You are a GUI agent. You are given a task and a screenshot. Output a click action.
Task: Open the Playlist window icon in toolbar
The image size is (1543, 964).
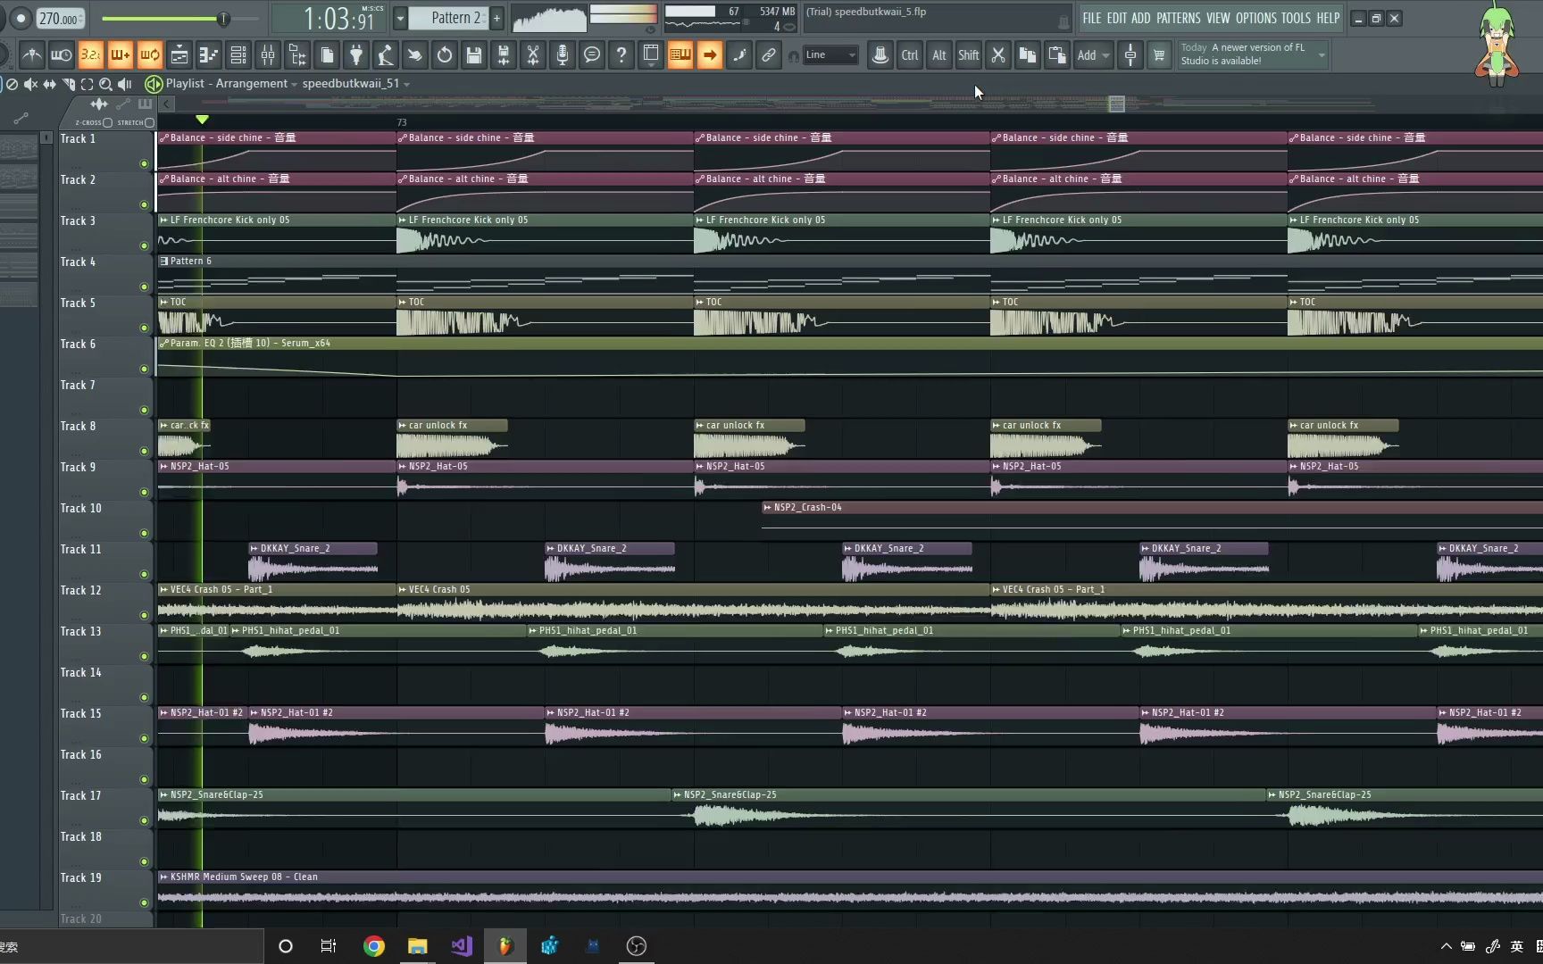coord(179,55)
